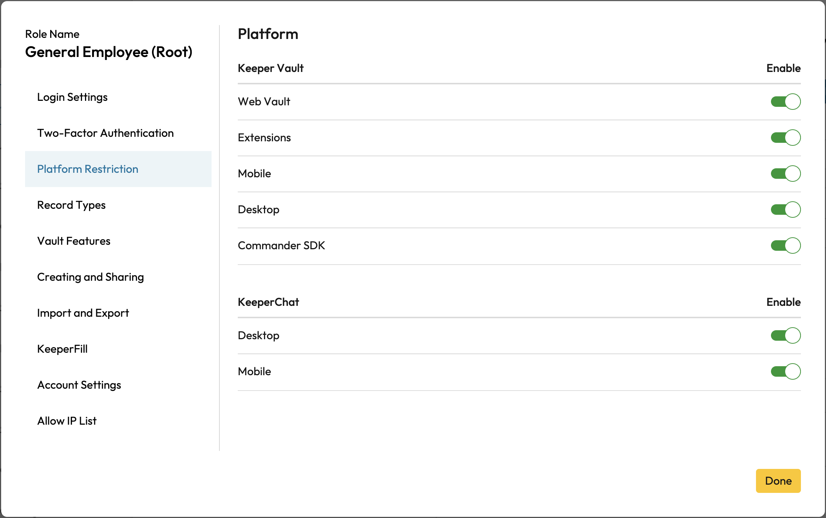Open Login Settings section
The height and width of the screenshot is (518, 826).
click(72, 97)
